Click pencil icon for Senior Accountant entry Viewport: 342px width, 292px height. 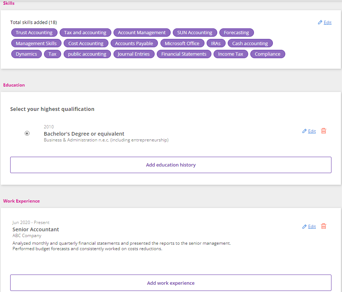[304, 227]
